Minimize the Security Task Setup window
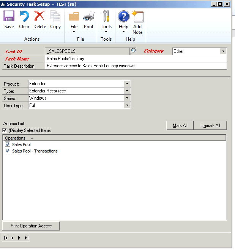The height and width of the screenshot is (251, 235). tap(214, 4)
